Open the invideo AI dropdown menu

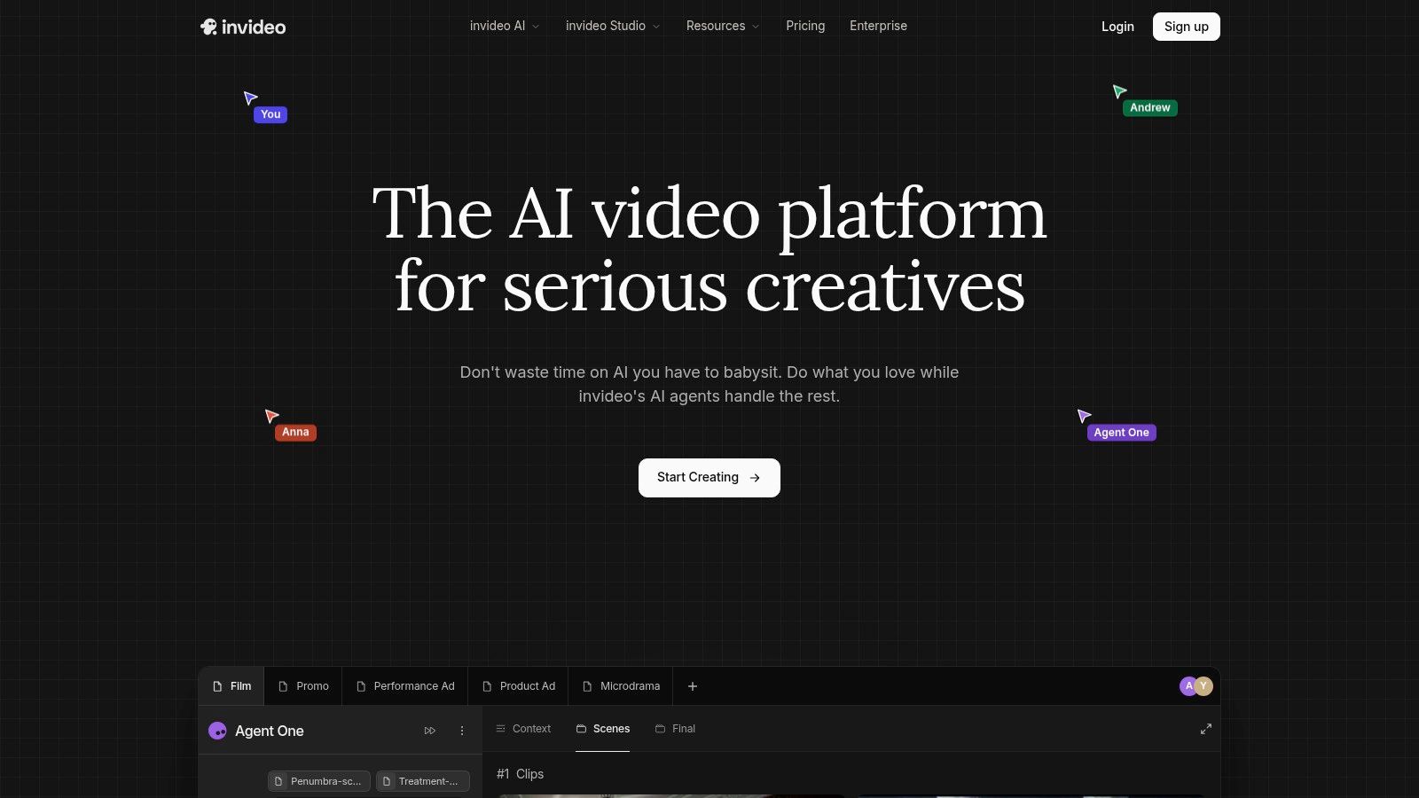[x=505, y=26]
